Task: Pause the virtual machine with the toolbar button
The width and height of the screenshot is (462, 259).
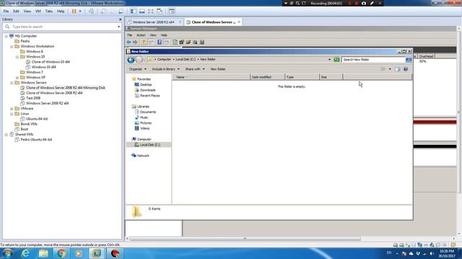Action: pyautogui.click(x=74, y=12)
